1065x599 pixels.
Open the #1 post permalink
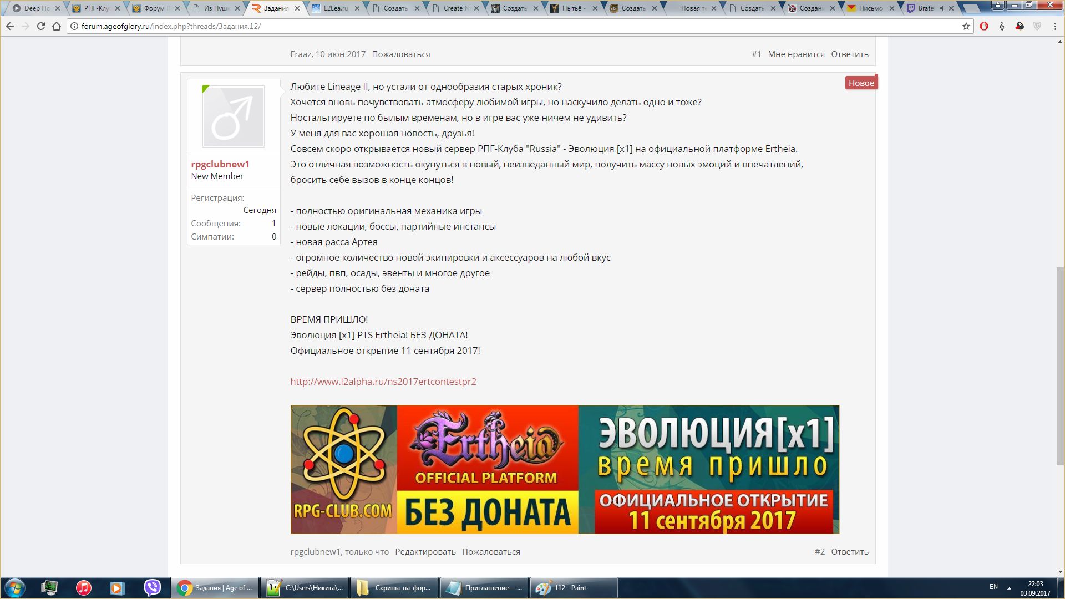pos(756,54)
